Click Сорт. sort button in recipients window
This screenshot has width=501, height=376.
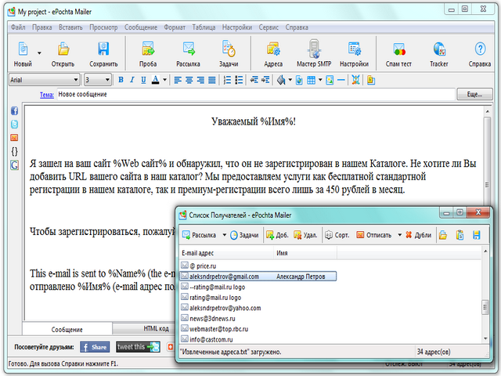click(x=337, y=235)
